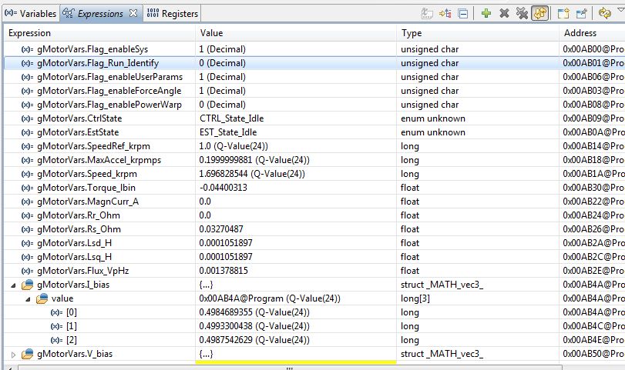
Task: Collapse the gMotorVars.I_bias struct node
Action: pos(12,285)
